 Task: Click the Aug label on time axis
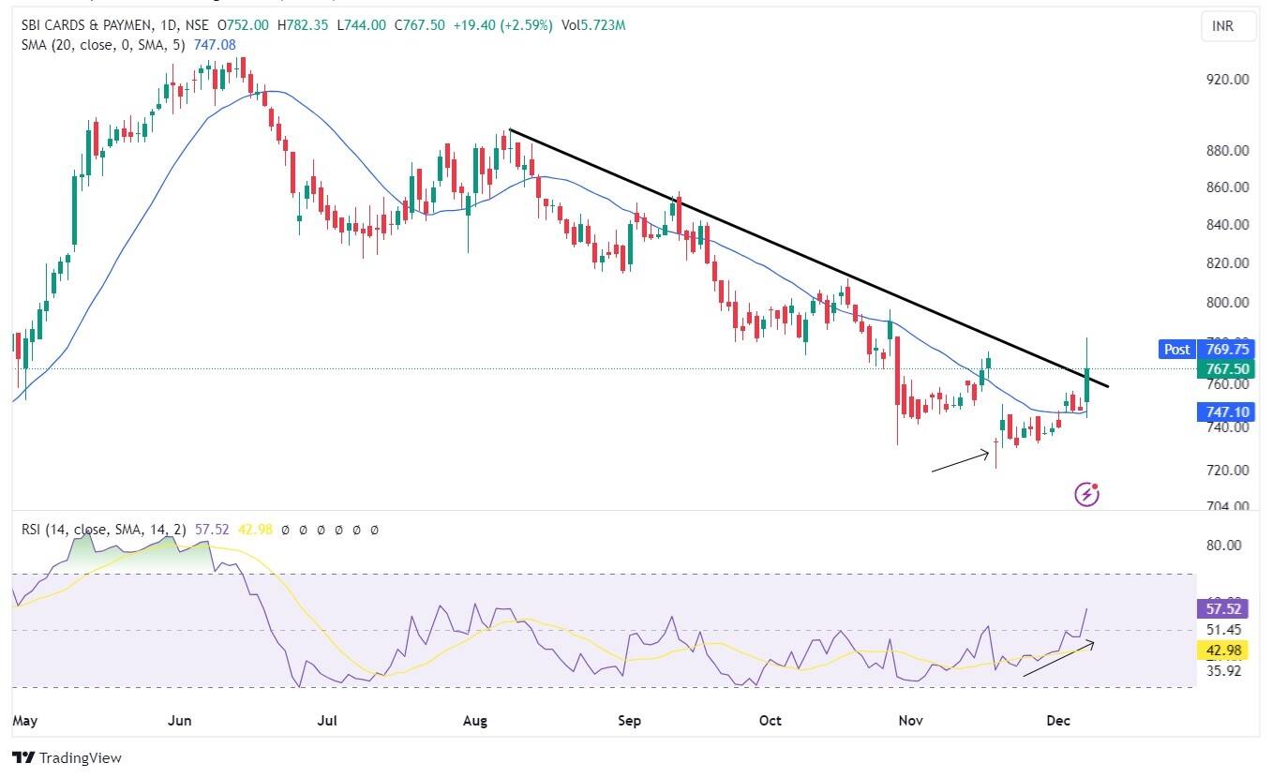coord(476,721)
